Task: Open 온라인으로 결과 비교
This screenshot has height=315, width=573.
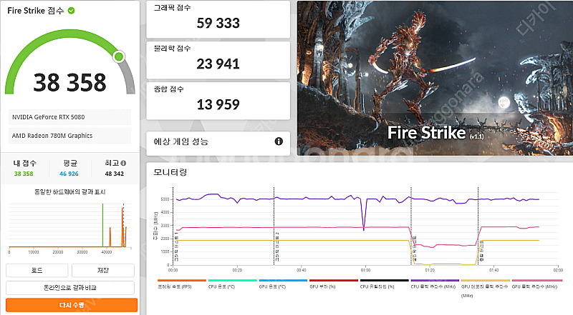Action: [70, 288]
